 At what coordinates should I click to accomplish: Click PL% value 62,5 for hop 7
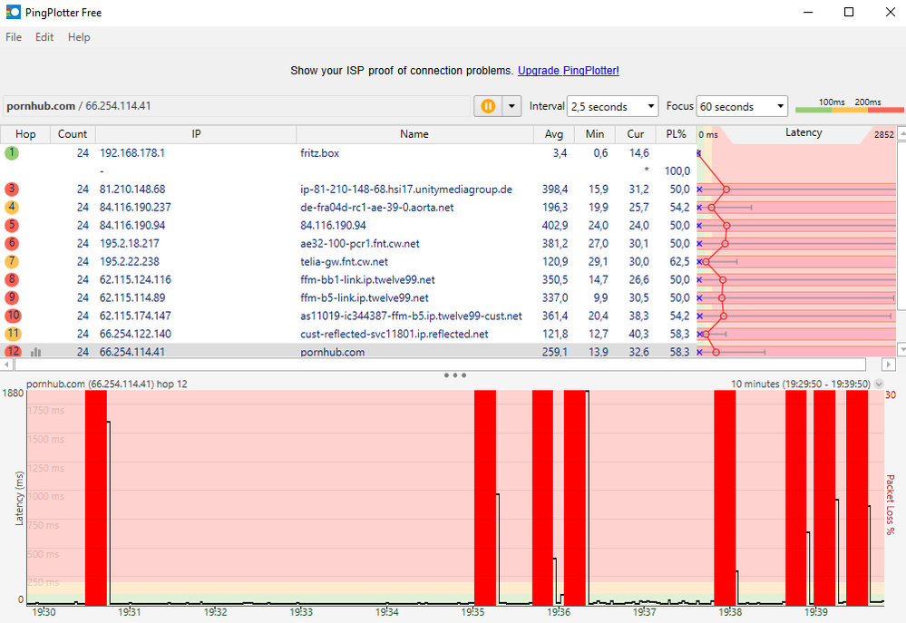coord(679,261)
